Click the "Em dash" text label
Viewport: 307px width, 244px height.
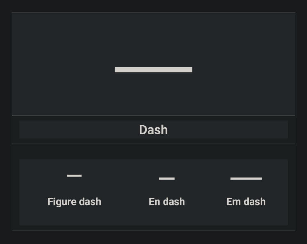[246, 202]
